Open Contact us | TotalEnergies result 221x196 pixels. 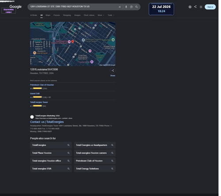click(x=47, y=122)
